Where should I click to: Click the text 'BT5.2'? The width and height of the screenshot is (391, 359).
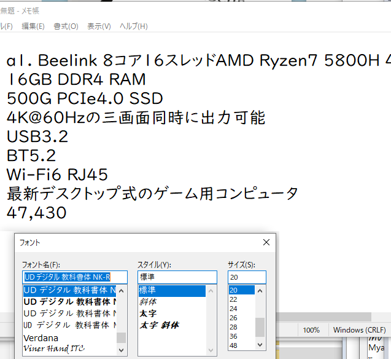(x=31, y=156)
